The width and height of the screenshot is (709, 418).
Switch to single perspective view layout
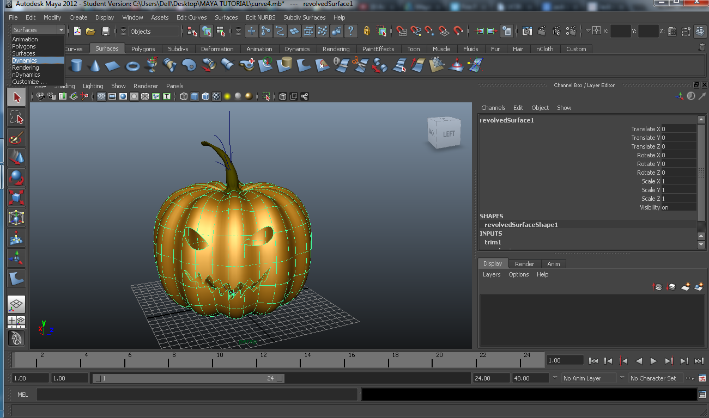pyautogui.click(x=17, y=305)
